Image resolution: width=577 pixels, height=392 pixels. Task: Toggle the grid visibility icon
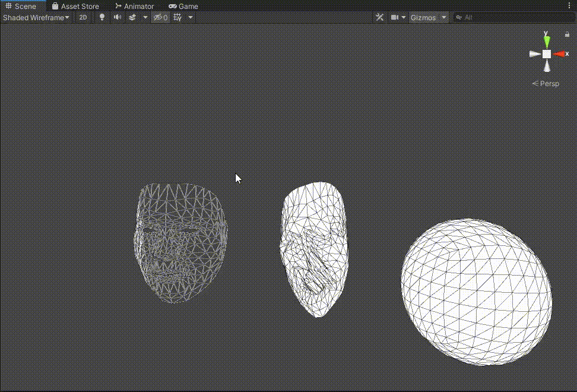click(x=177, y=17)
